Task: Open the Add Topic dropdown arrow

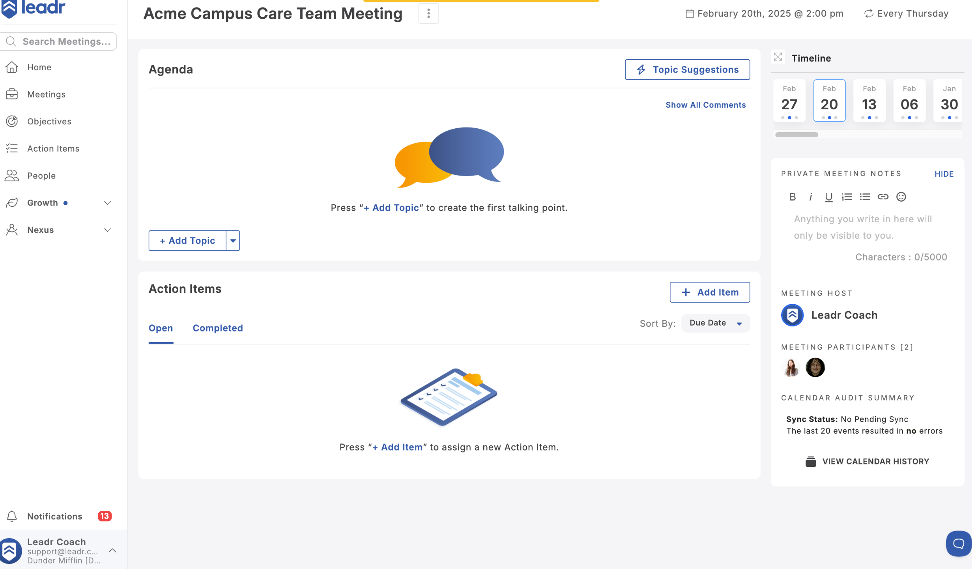Action: click(x=233, y=241)
